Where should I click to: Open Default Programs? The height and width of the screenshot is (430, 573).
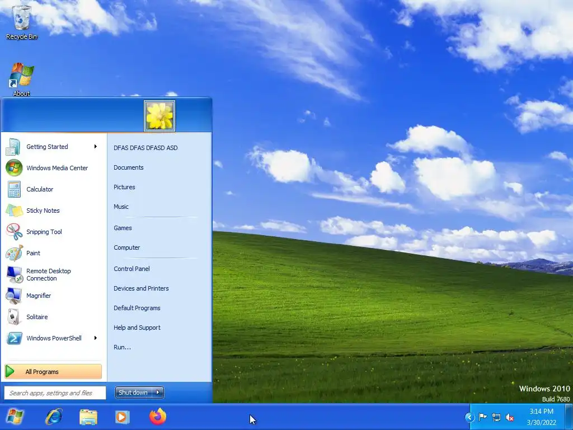pyautogui.click(x=137, y=308)
